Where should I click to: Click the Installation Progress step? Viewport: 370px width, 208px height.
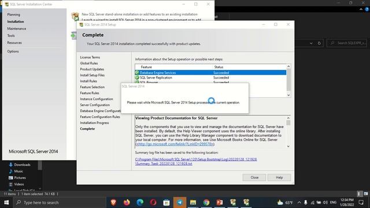[x=94, y=123]
